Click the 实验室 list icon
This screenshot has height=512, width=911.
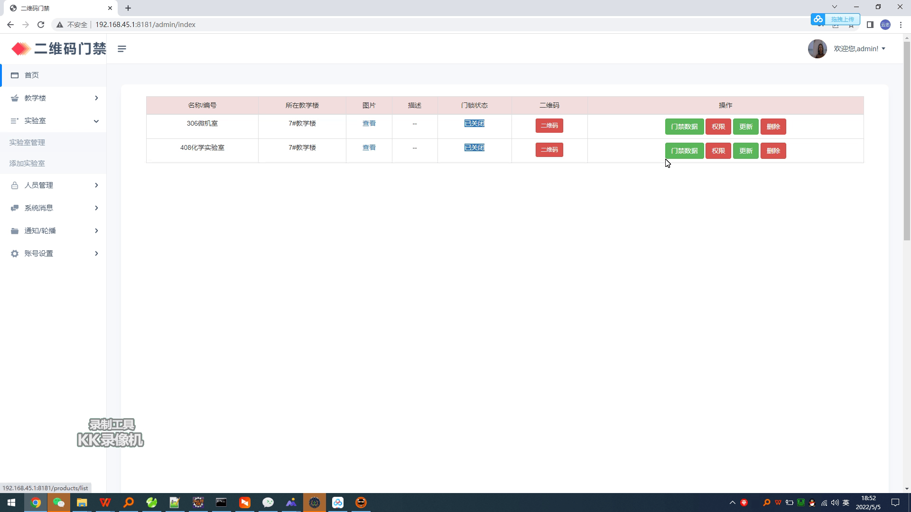[15, 121]
